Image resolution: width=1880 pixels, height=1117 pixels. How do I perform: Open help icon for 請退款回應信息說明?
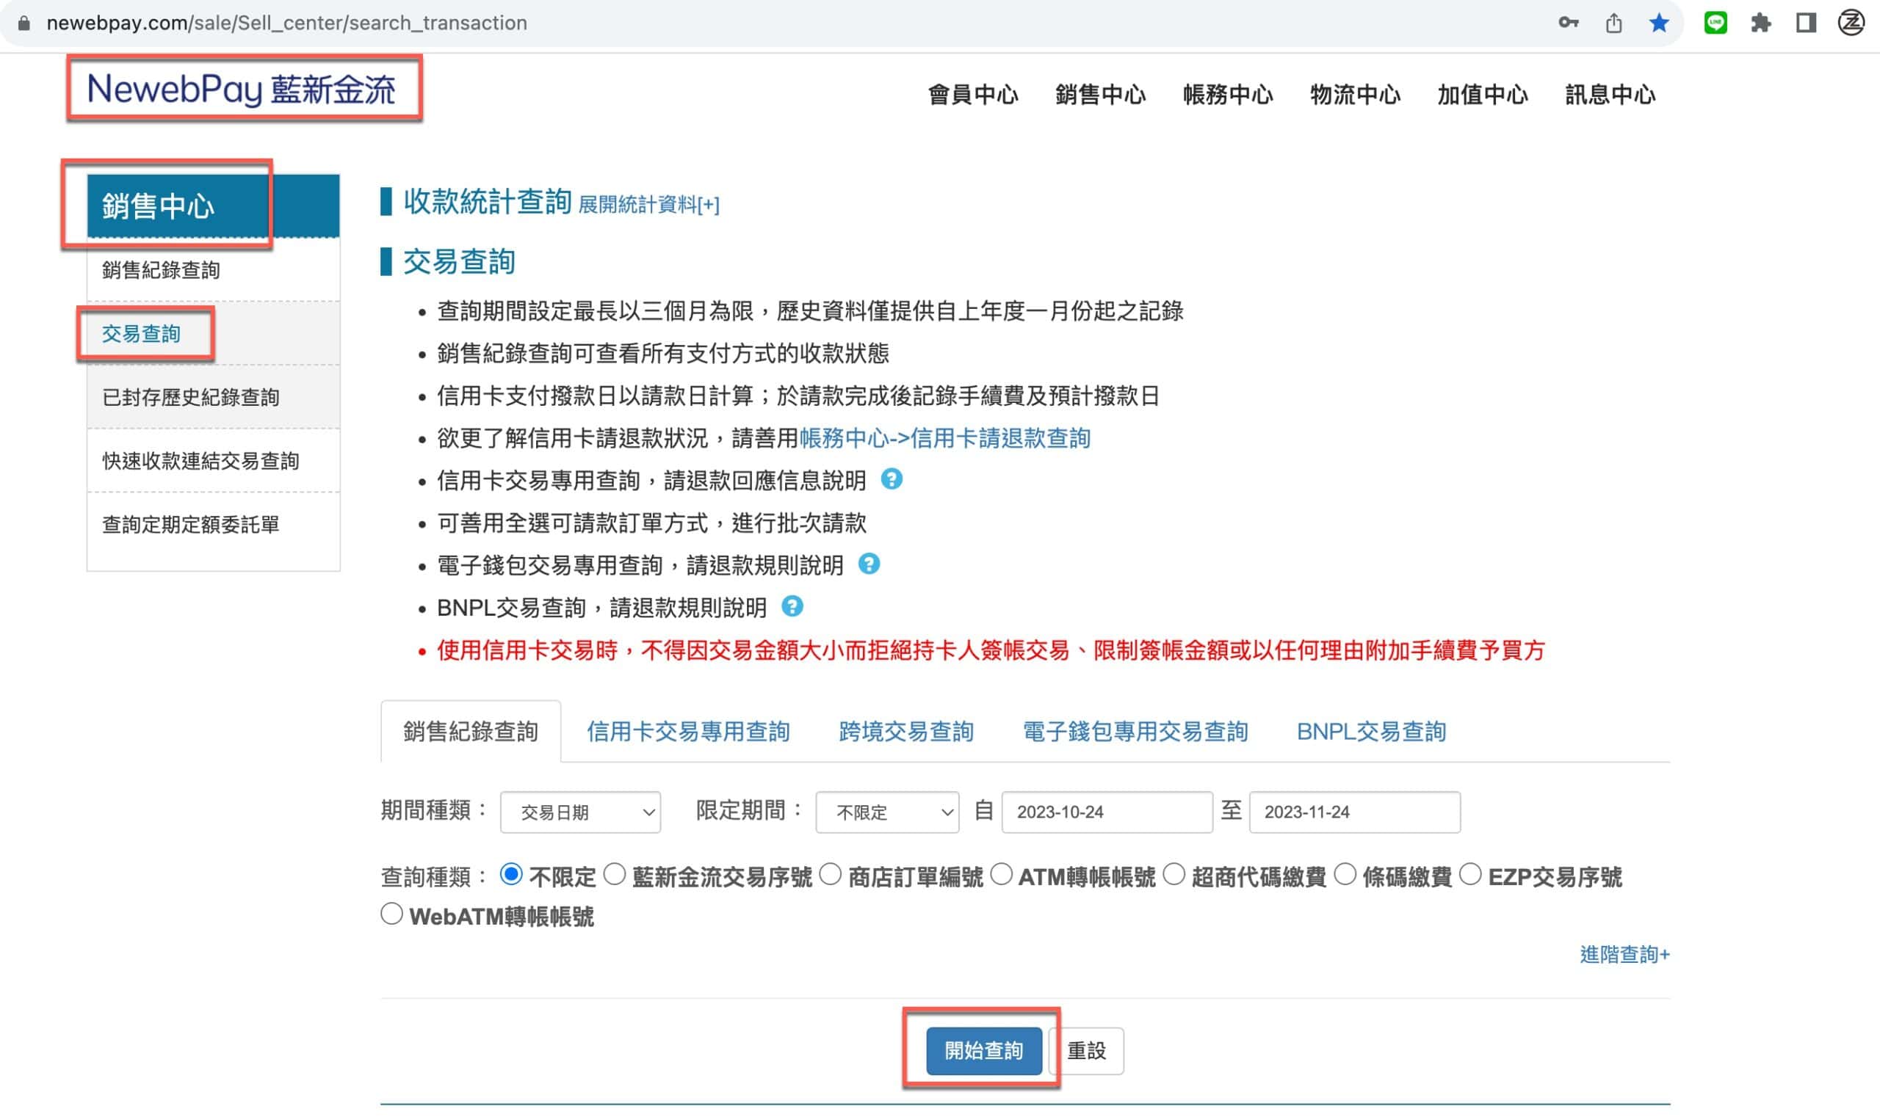[891, 479]
